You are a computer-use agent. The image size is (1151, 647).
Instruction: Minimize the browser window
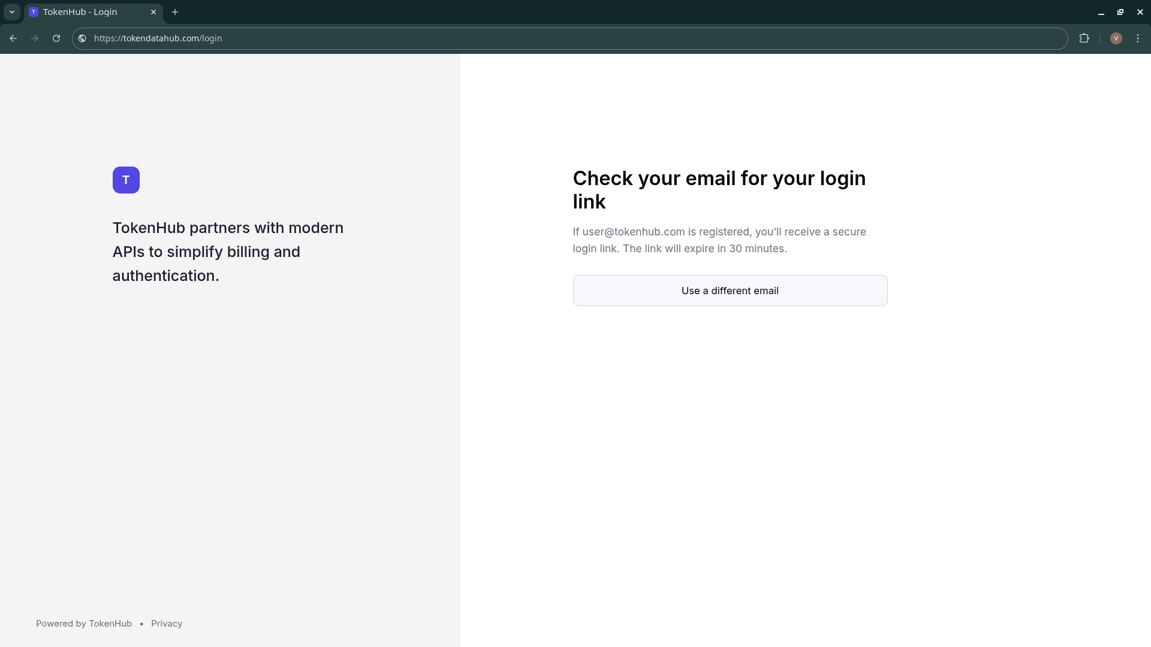[x=1101, y=12]
